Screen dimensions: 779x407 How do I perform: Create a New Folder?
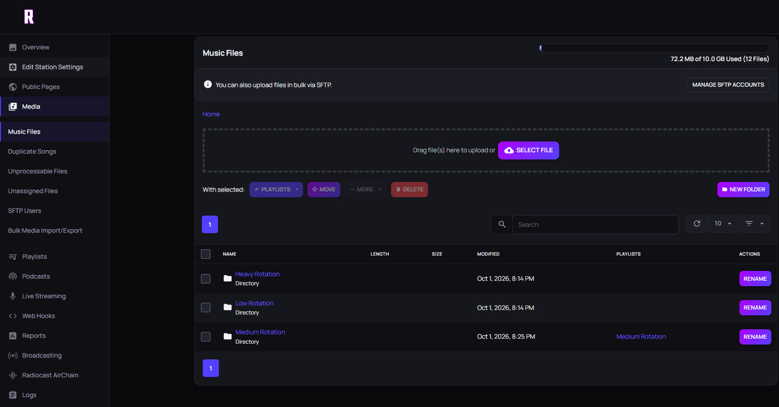pos(743,190)
